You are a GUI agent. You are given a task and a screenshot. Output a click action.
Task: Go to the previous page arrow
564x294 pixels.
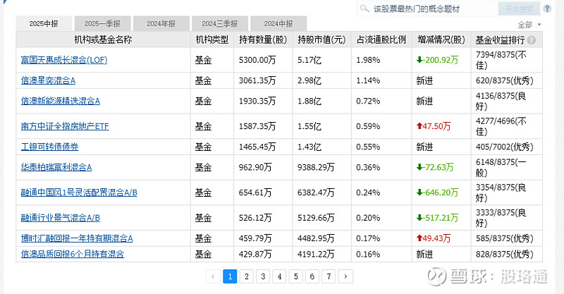click(x=213, y=276)
